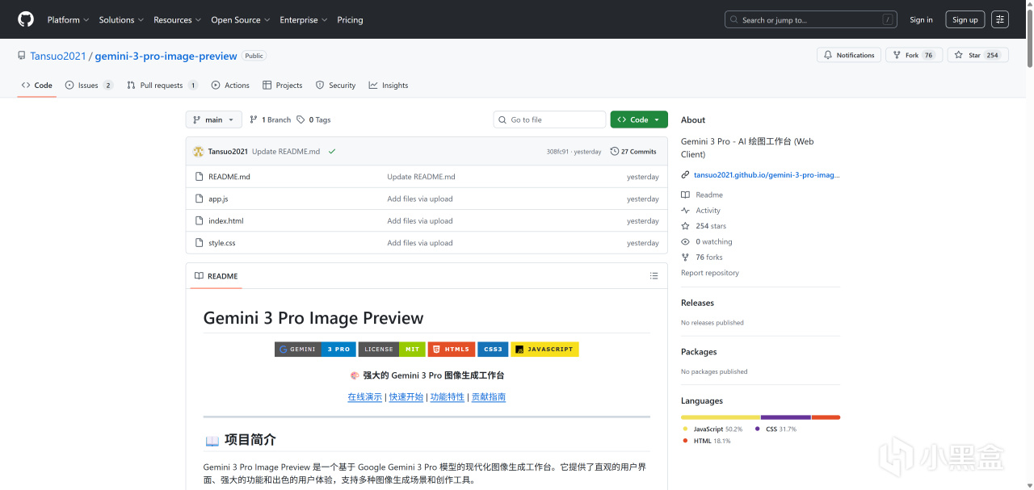Open commit hash 308fc91
The image size is (1034, 490).
[x=557, y=151]
